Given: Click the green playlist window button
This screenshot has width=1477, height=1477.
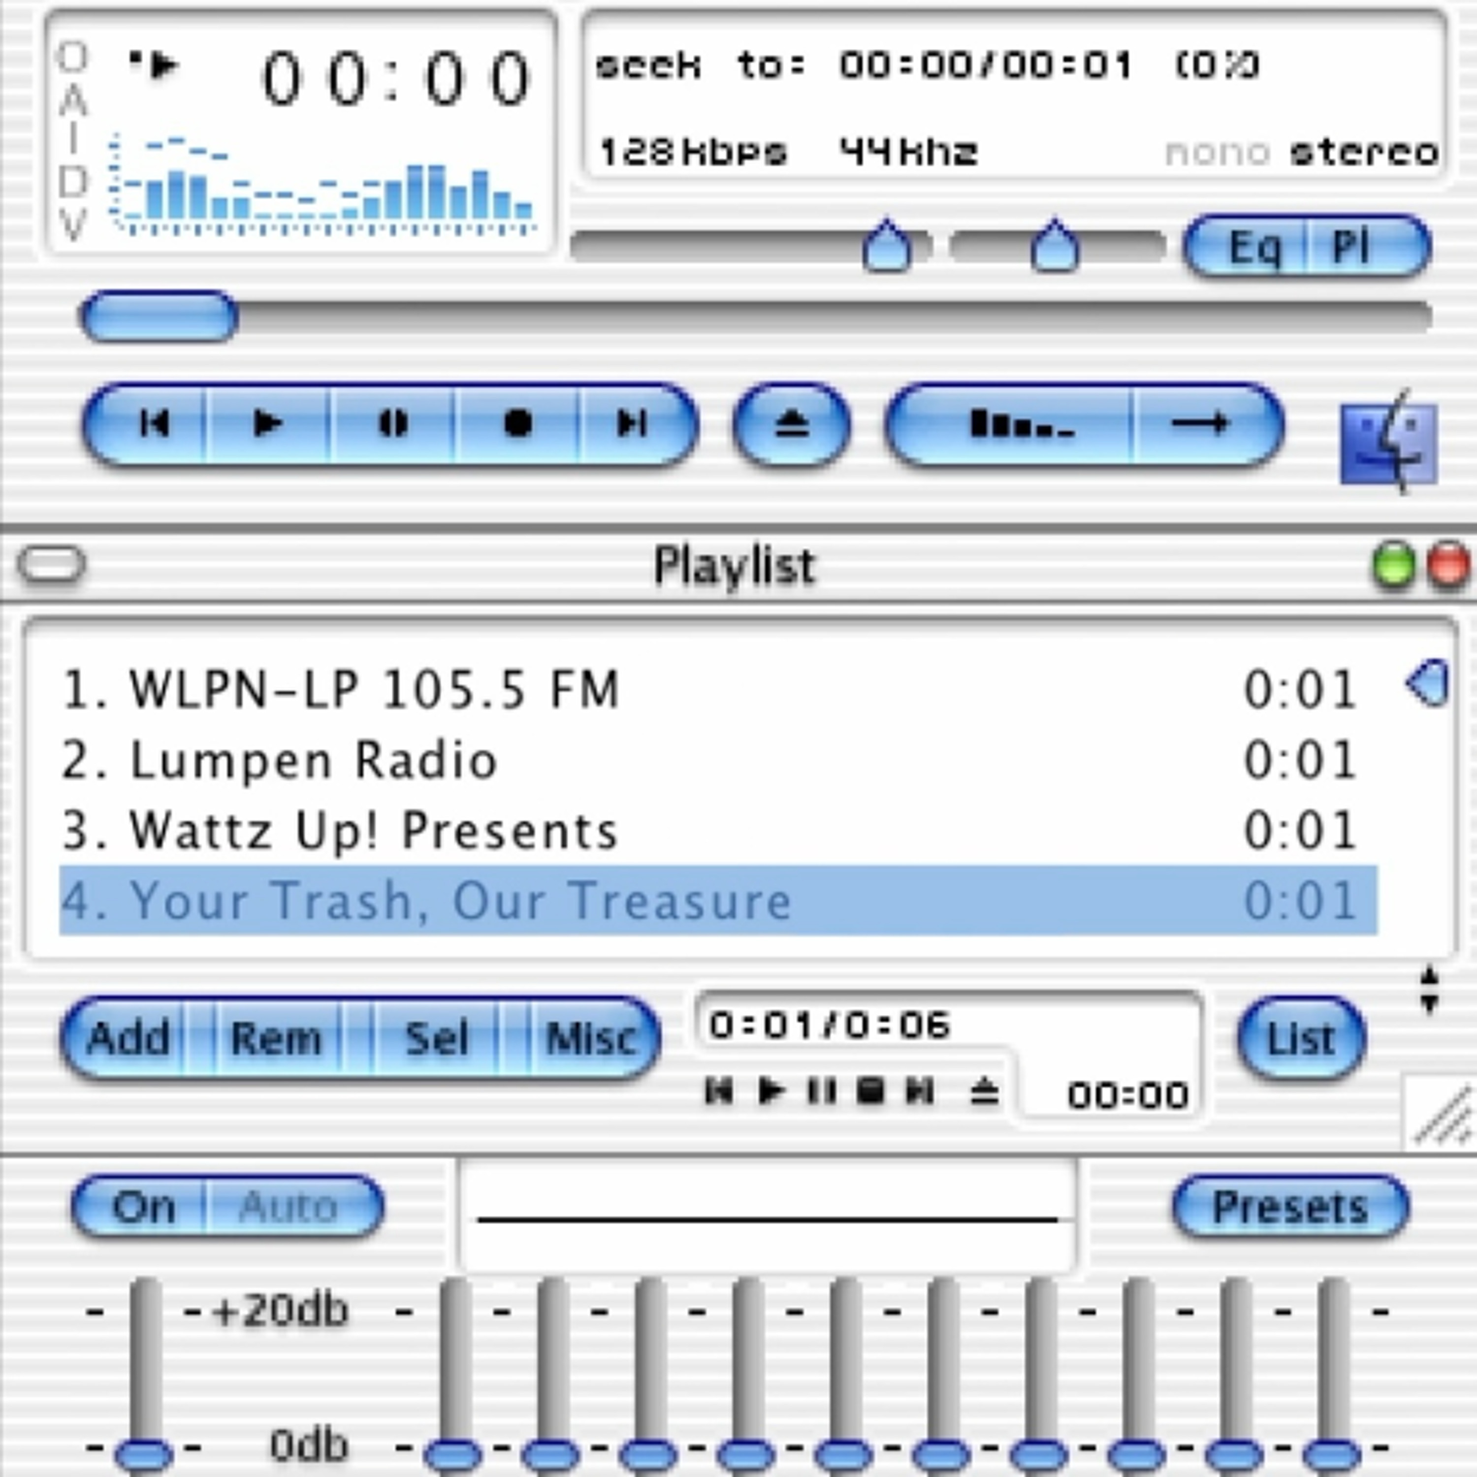Looking at the screenshot, I should (x=1393, y=566).
